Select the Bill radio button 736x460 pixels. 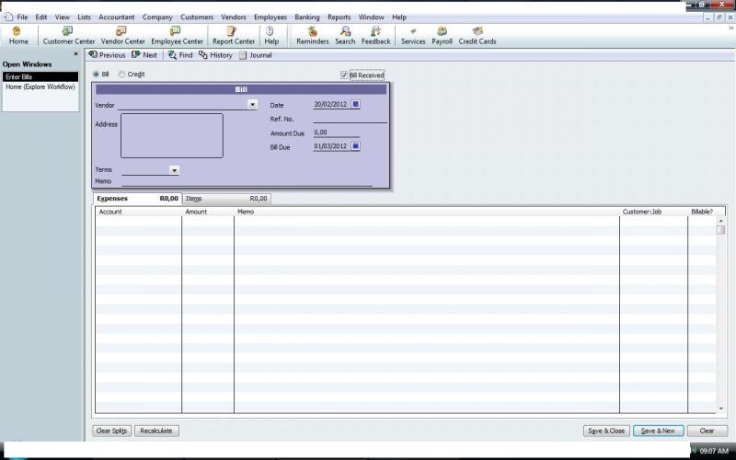97,75
